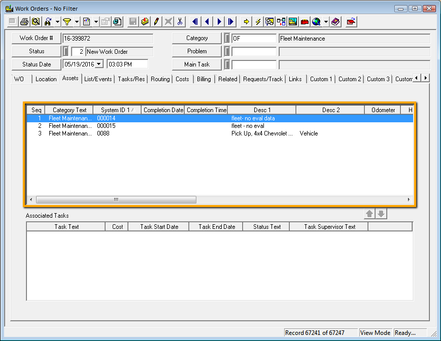The height and width of the screenshot is (341, 441).
Task: Click the Status Date label button
Action: 36,64
